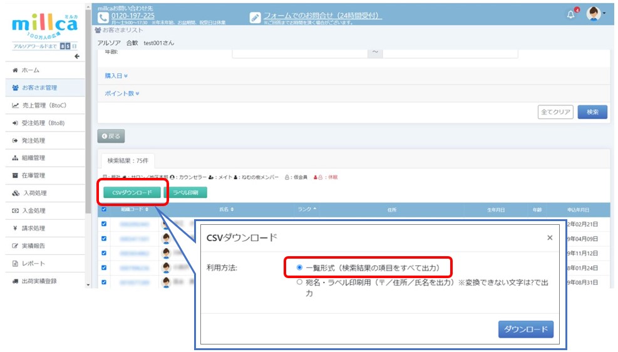Image resolution: width=618 pixels, height=352 pixels.
Task: Click the sidebar collapse arrow icon
Action: click(x=77, y=56)
